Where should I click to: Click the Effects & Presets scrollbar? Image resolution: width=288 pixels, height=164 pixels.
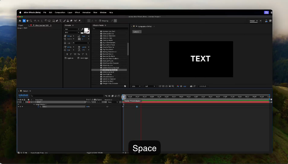click(x=128, y=49)
